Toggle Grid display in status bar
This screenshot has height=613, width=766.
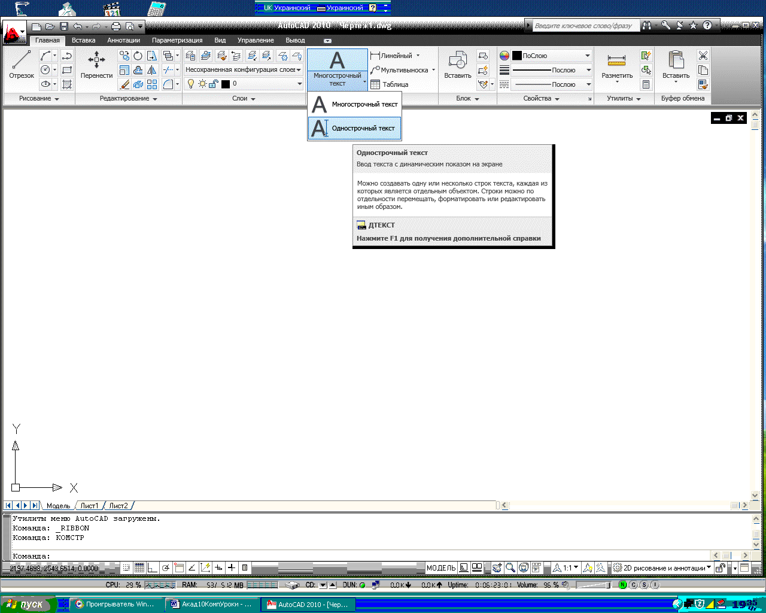[139, 568]
